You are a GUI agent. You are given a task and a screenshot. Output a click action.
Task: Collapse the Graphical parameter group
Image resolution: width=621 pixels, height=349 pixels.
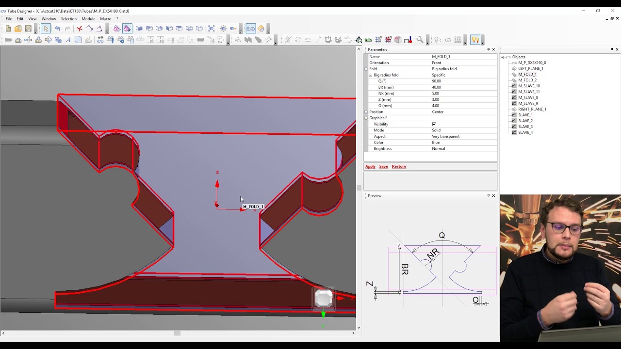[x=366, y=118]
